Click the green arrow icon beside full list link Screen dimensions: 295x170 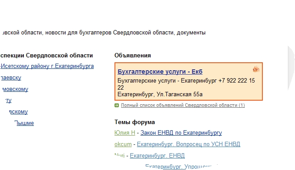[x=117, y=105]
